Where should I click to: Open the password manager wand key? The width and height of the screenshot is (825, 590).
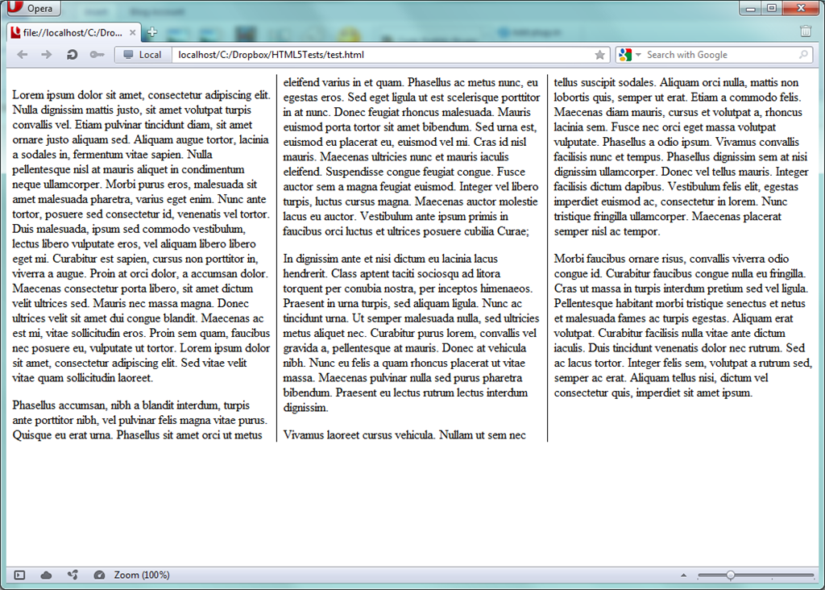[97, 55]
